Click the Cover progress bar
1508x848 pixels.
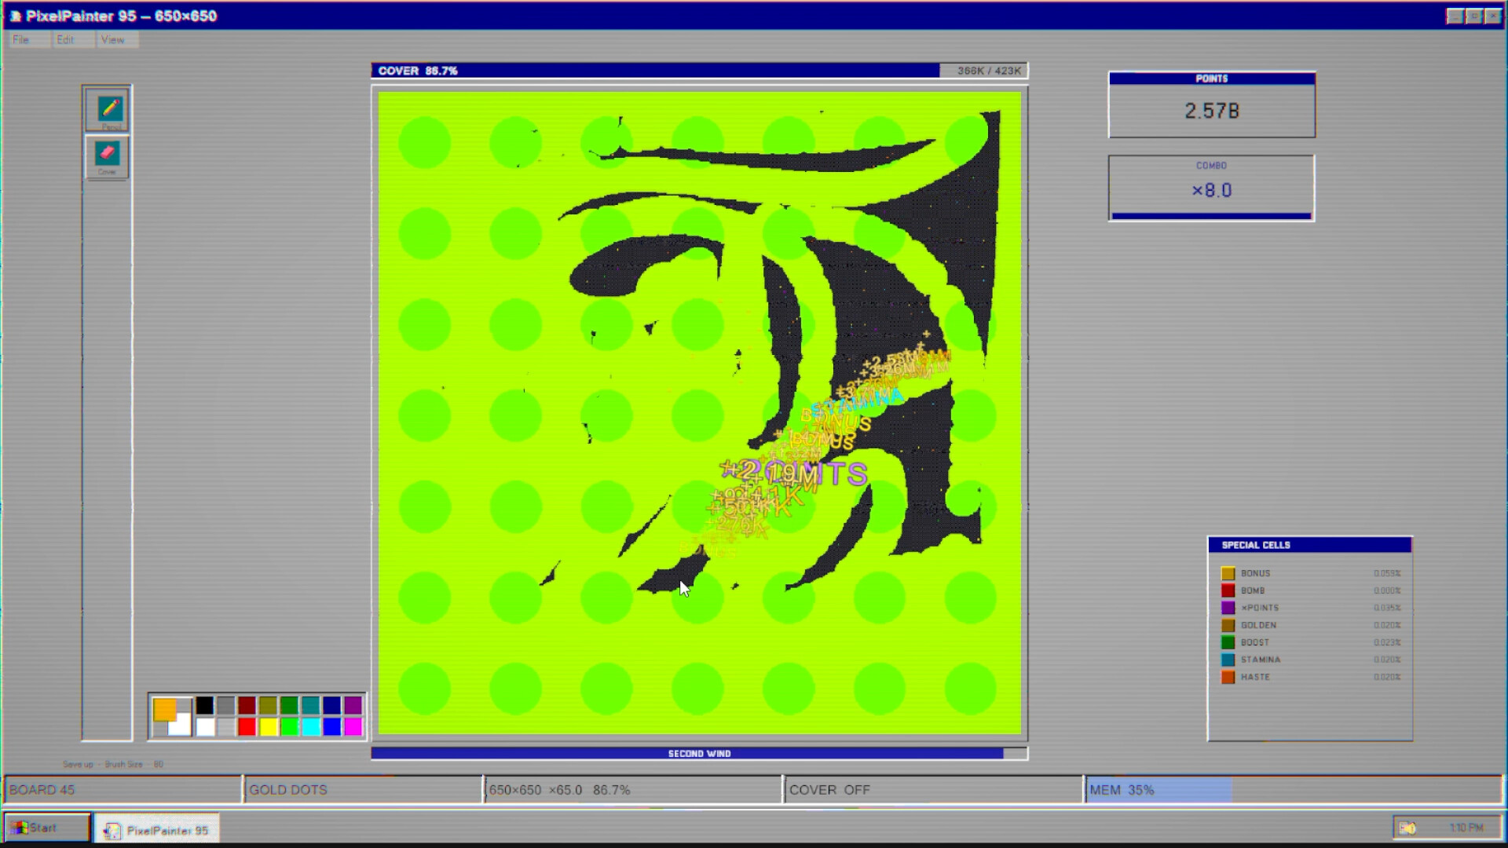coord(699,71)
